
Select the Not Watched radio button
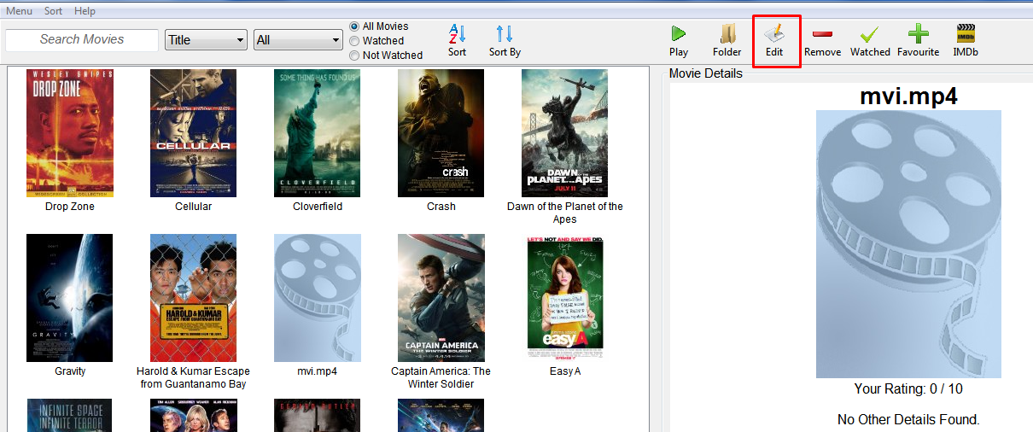[x=355, y=55]
